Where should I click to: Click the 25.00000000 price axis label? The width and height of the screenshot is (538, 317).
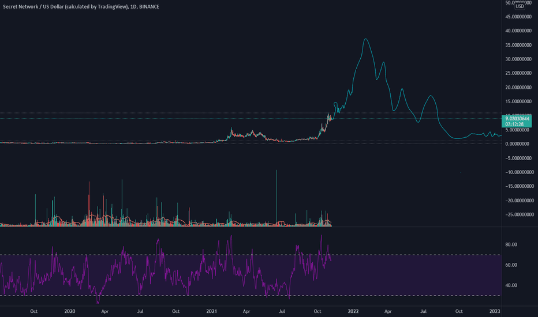518,73
